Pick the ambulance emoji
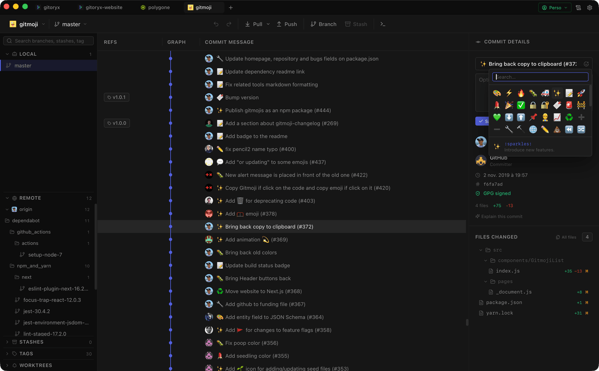This screenshot has width=599, height=371. tap(545, 93)
